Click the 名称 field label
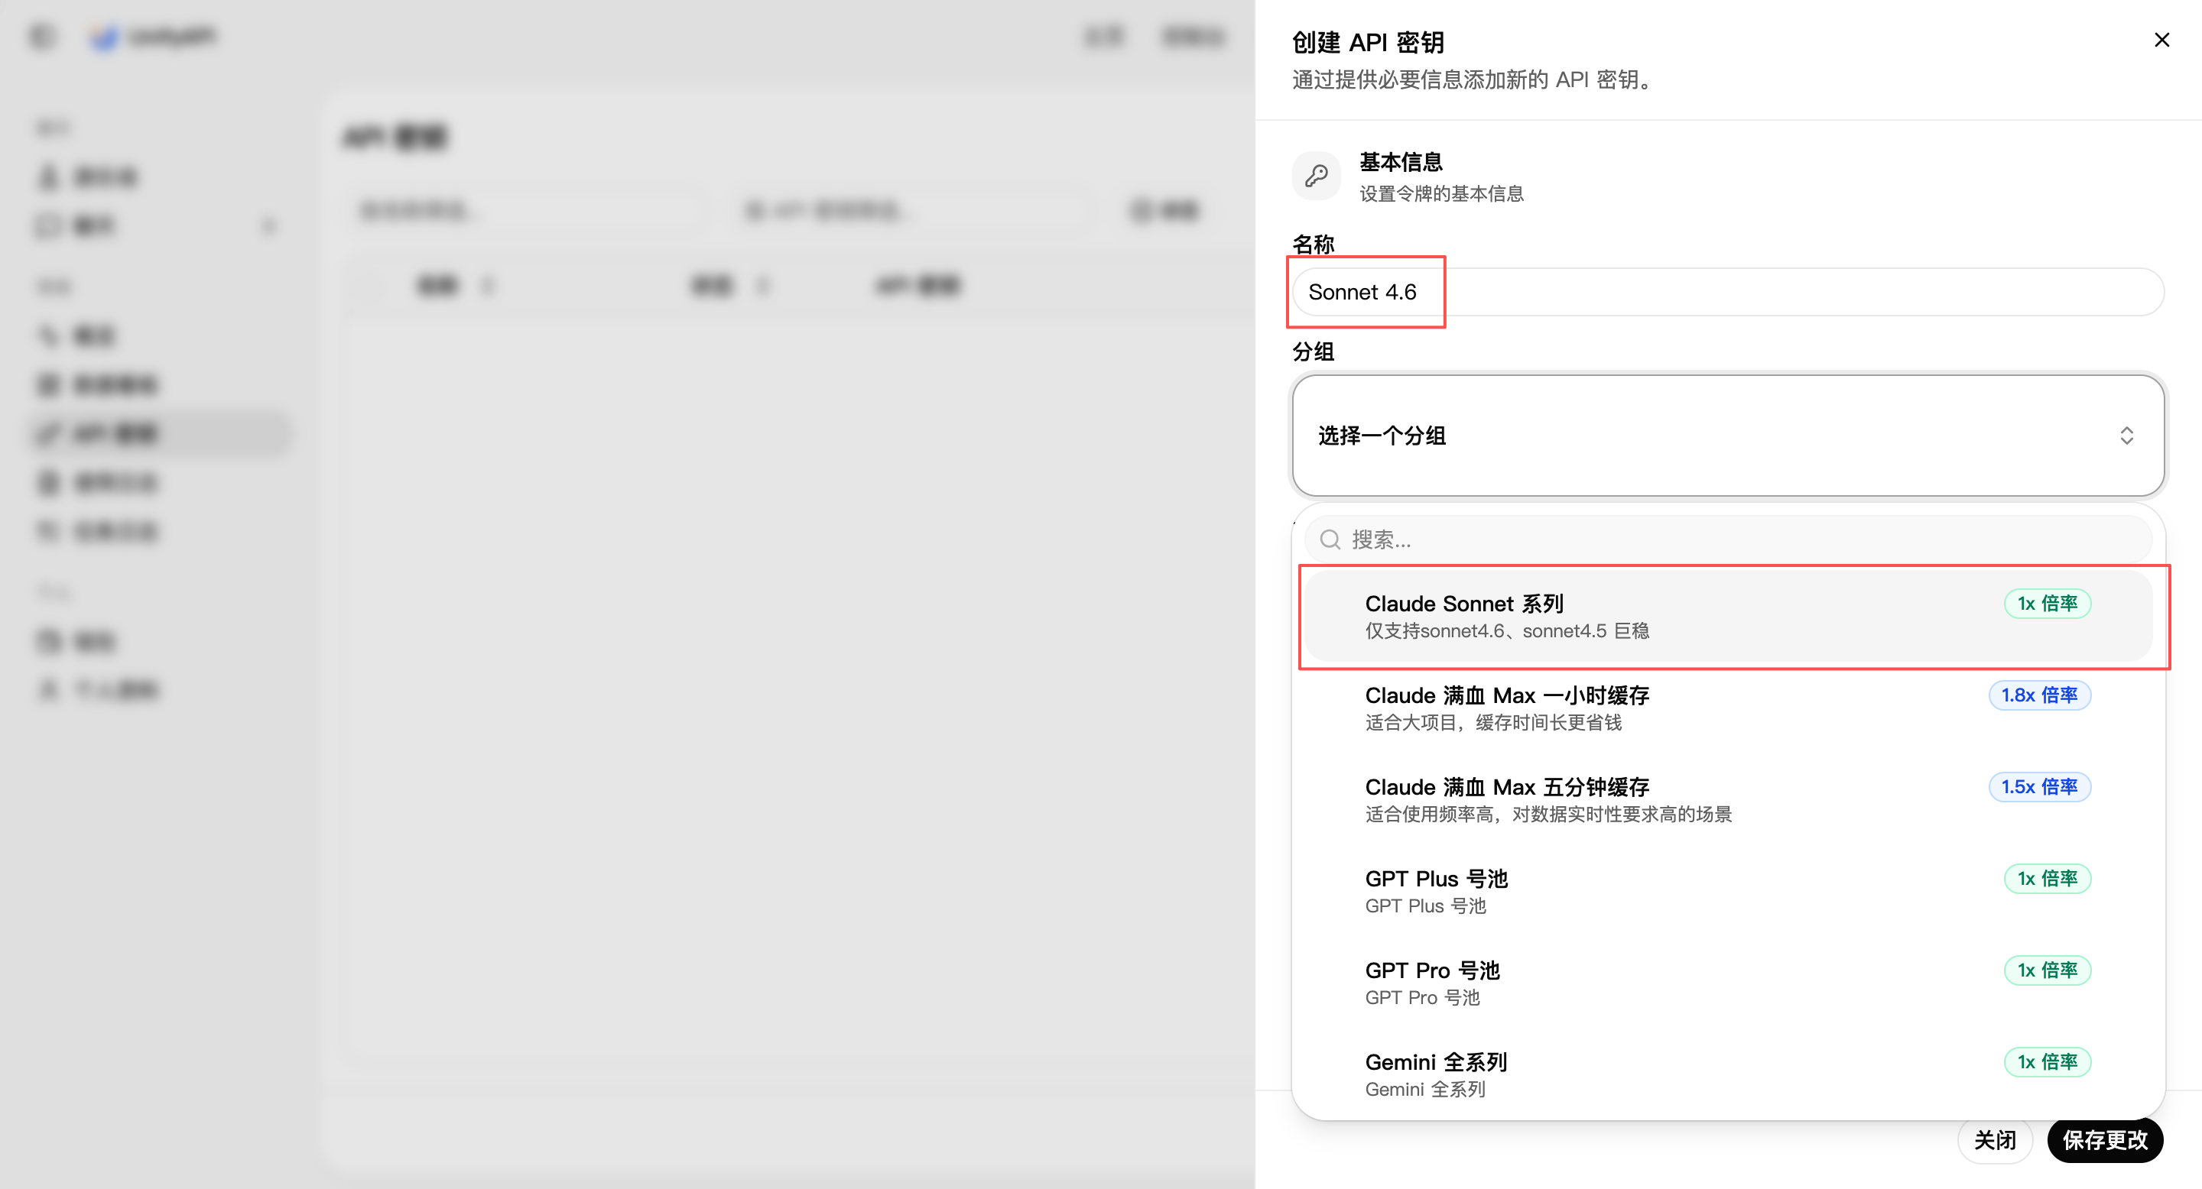 1313,245
